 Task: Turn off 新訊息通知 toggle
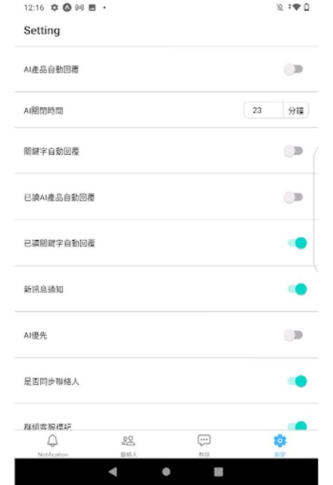coord(297,289)
